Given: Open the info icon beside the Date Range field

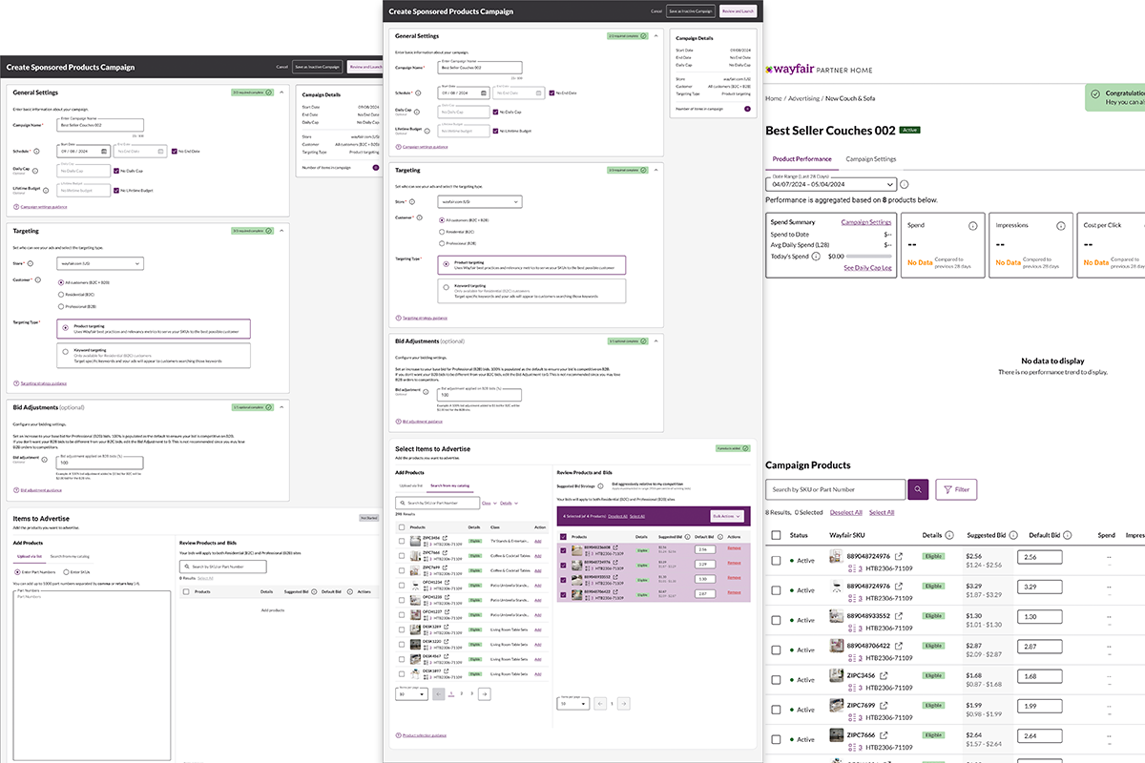Looking at the screenshot, I should [x=904, y=184].
